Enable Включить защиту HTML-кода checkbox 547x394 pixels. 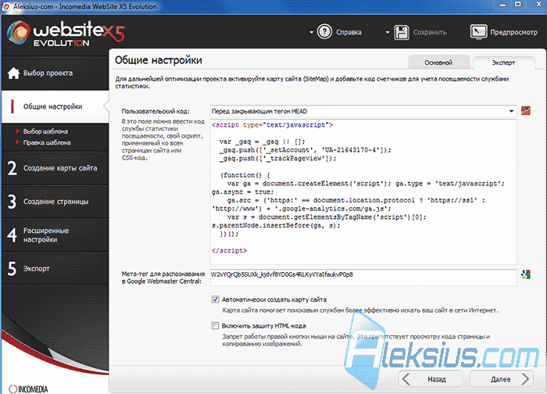point(215,326)
